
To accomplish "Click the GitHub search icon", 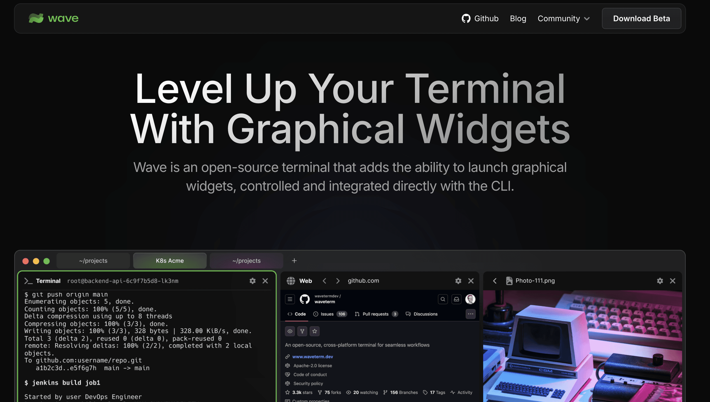I will coord(443,299).
